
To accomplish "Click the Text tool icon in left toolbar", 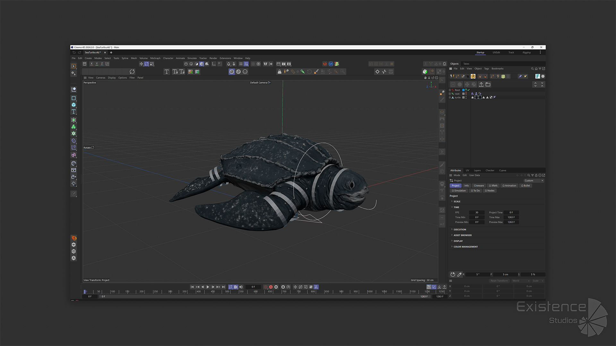I will [x=73, y=111].
